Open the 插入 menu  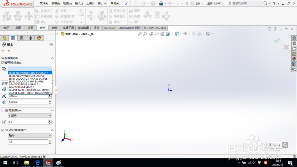(79, 3)
